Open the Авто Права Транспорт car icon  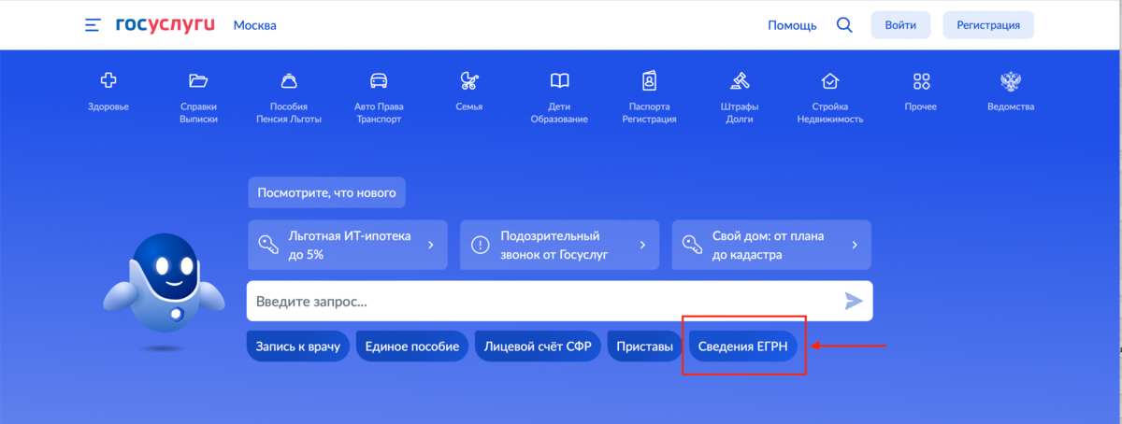pyautogui.click(x=379, y=80)
